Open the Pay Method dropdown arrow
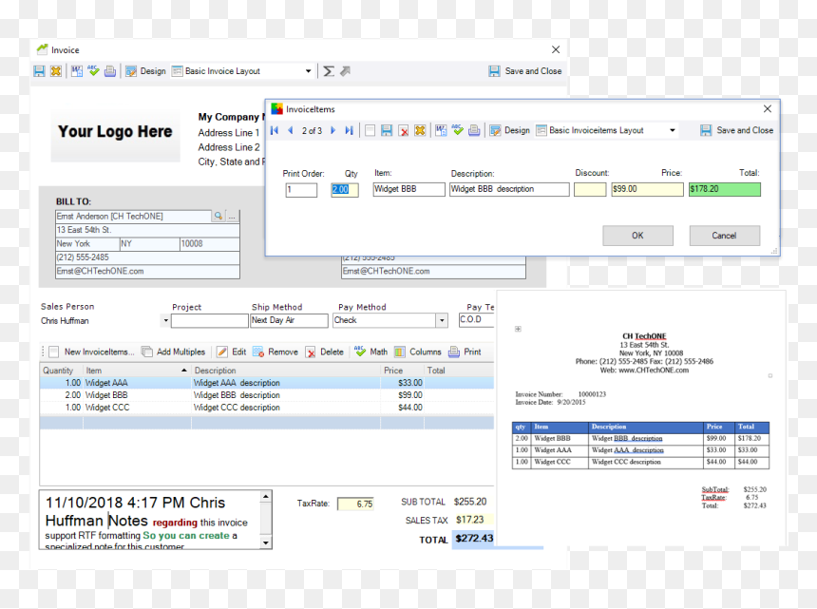This screenshot has width=817, height=609. click(442, 320)
